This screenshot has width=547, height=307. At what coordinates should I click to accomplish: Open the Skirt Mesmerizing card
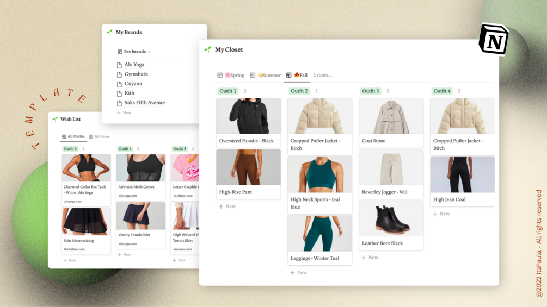[x=86, y=231]
